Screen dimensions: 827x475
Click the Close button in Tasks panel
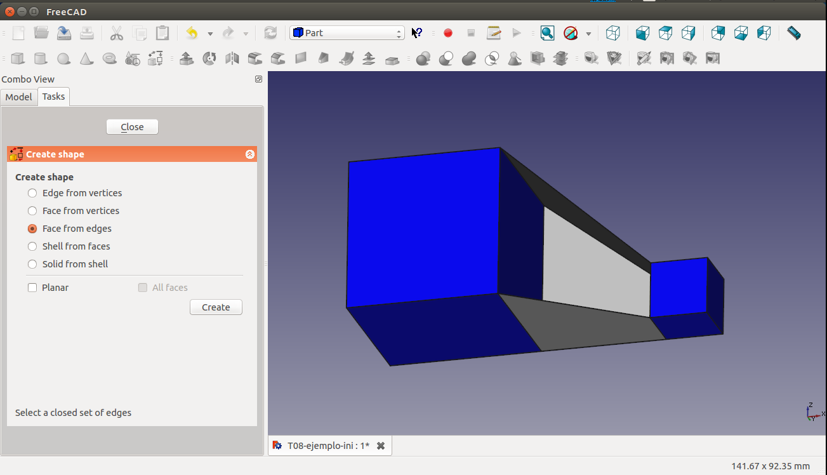pos(132,127)
